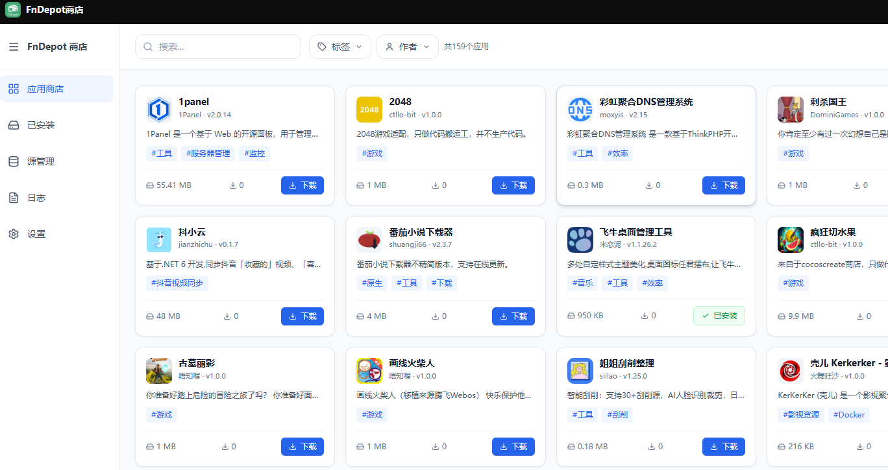Click the 古墓丽影 app icon
The width and height of the screenshot is (888, 470).
click(x=159, y=371)
